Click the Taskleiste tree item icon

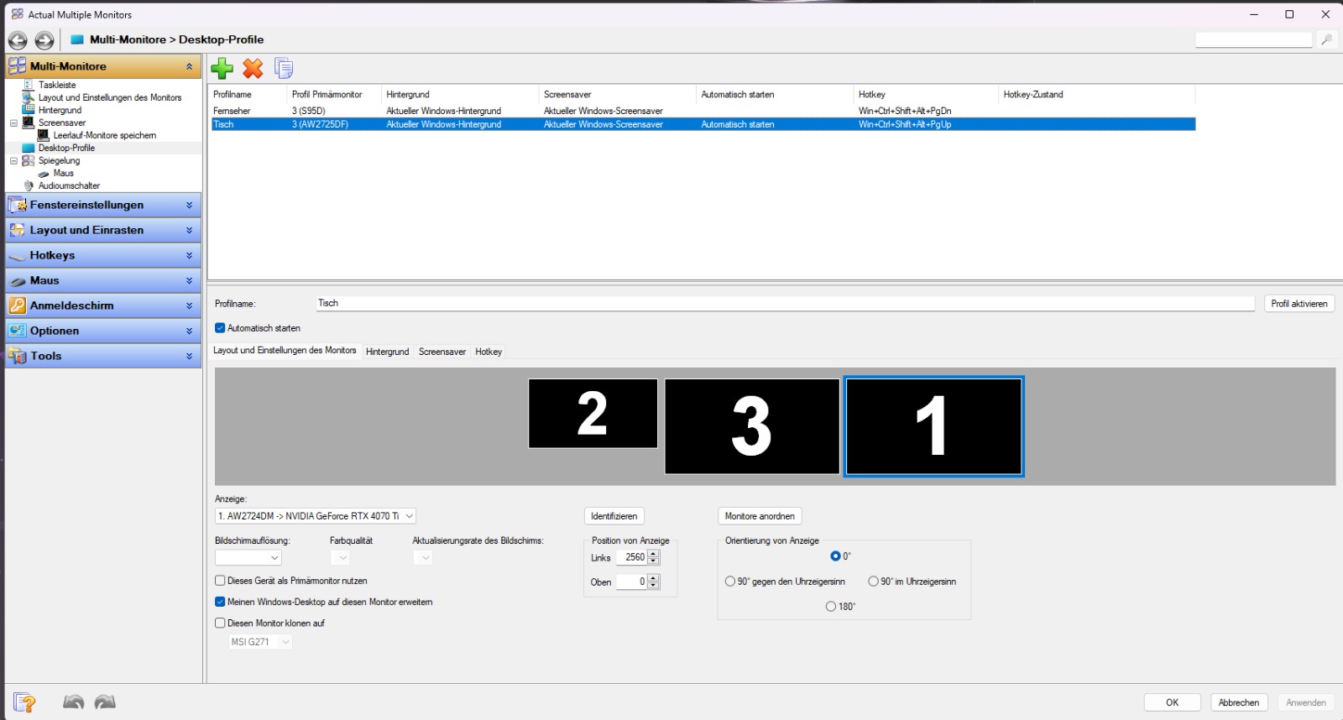click(29, 85)
